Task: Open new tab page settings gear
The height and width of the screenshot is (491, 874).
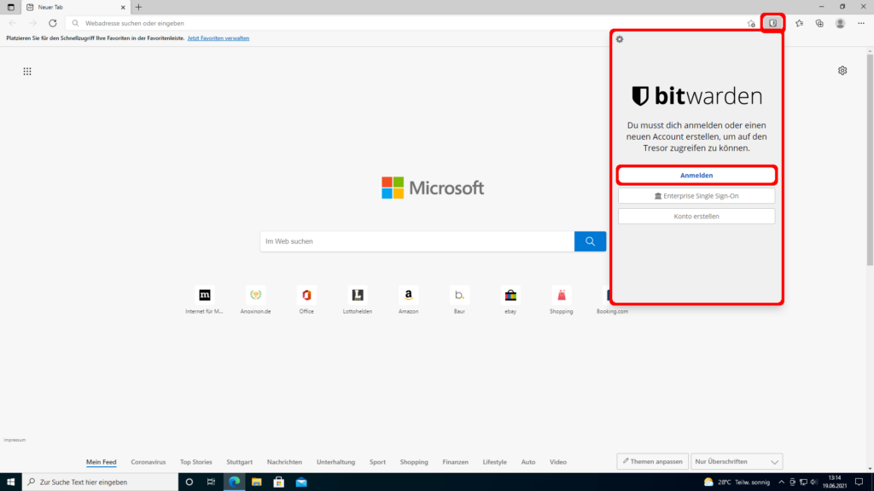Action: pyautogui.click(x=842, y=71)
